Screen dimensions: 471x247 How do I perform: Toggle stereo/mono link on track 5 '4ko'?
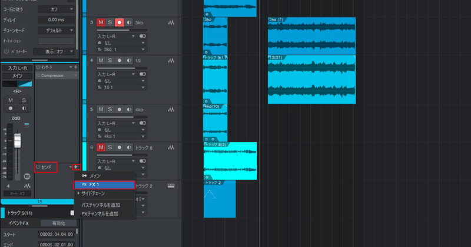(x=142, y=123)
